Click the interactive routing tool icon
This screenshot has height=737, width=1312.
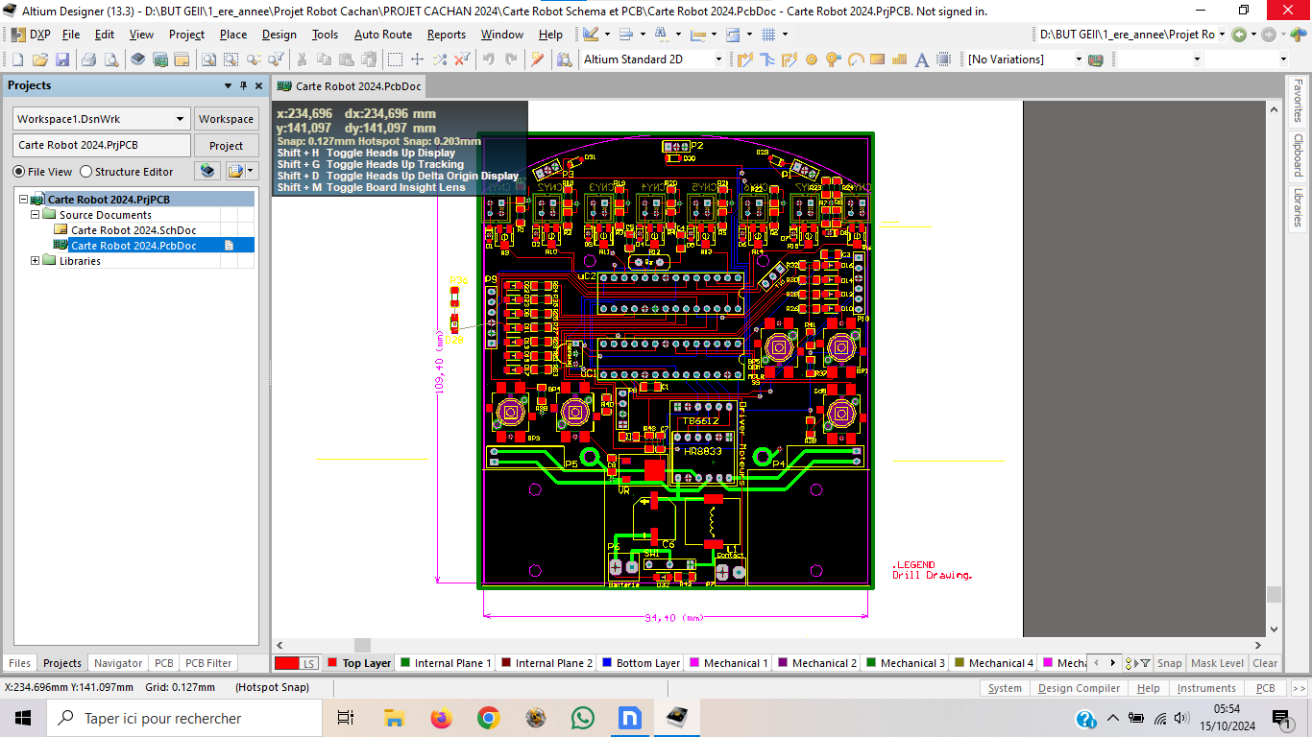pos(744,59)
